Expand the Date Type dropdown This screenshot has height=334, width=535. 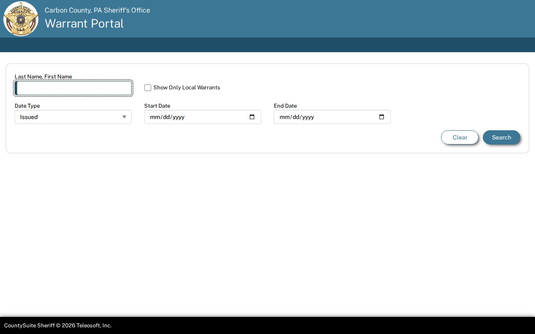pos(73,117)
